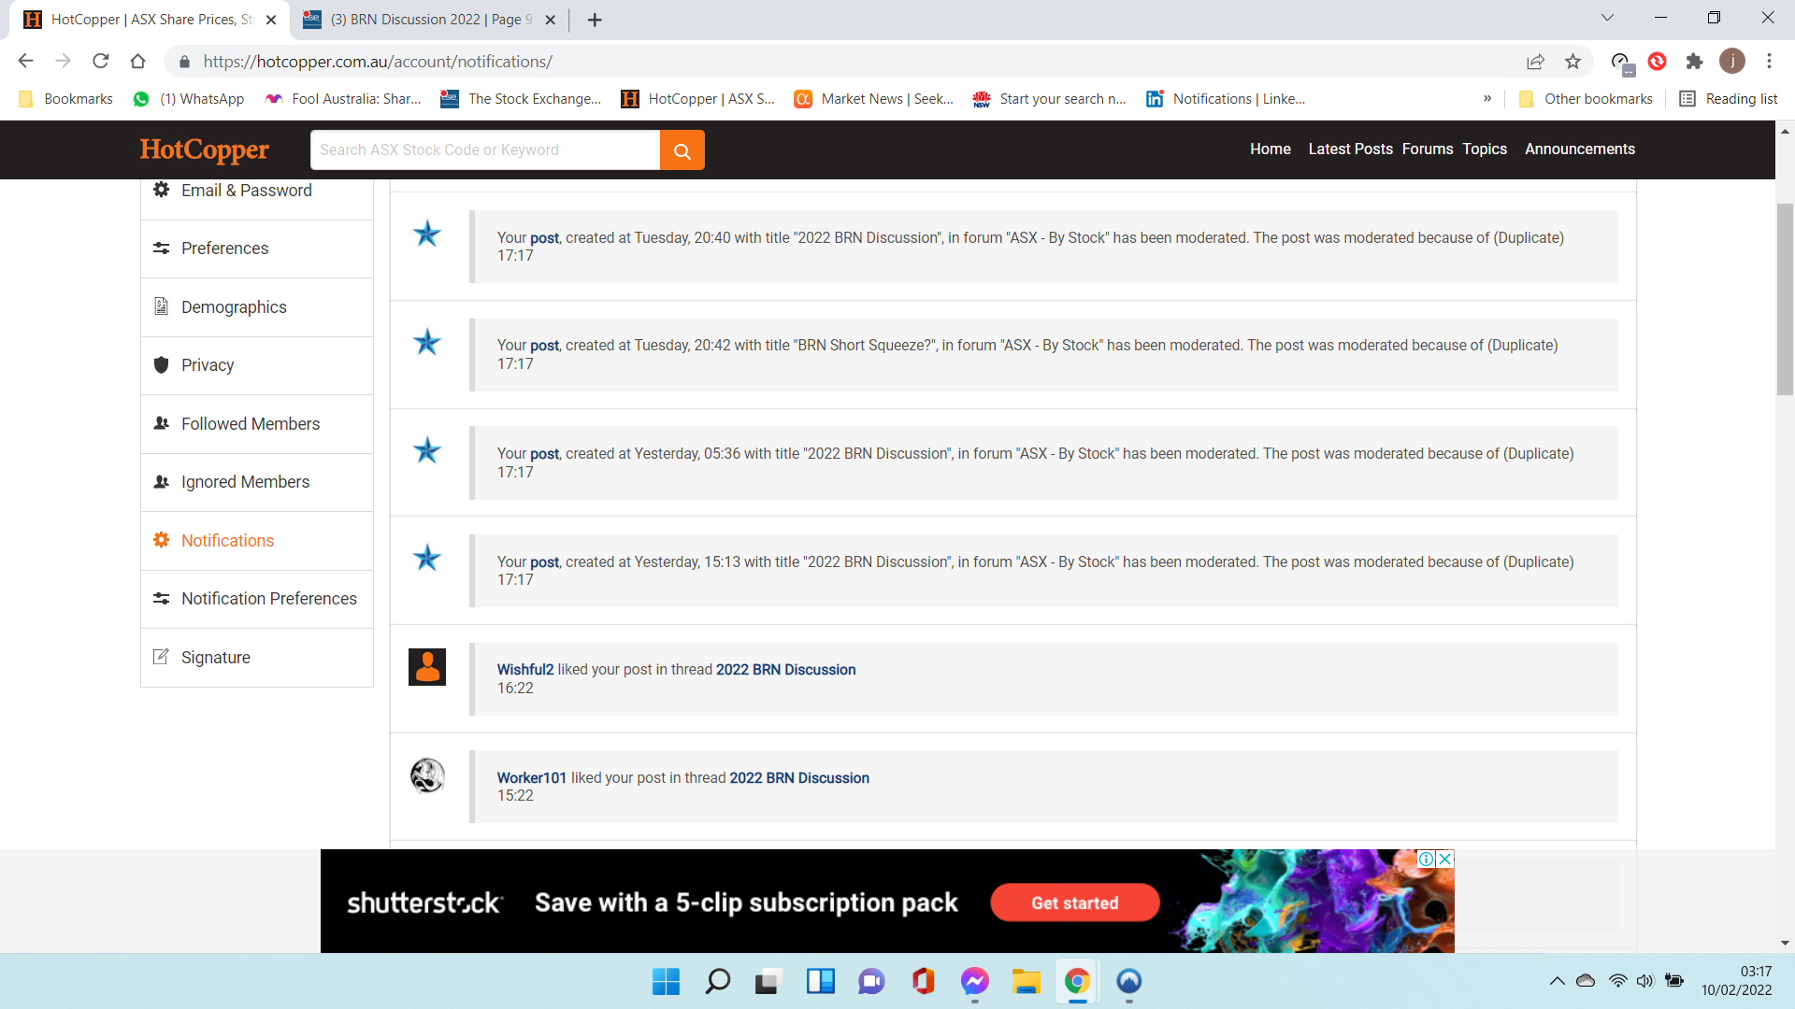The image size is (1795, 1009).
Task: Click Wishful2's orange avatar icon
Action: (x=427, y=667)
